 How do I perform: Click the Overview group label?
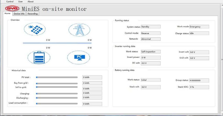15,20
